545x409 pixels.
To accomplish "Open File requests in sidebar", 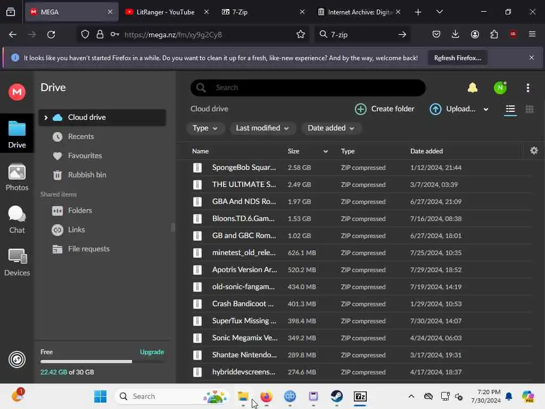I will [x=102, y=249].
